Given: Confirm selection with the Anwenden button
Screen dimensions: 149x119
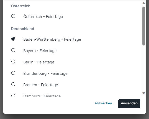Looking at the screenshot, I should click(x=129, y=103).
